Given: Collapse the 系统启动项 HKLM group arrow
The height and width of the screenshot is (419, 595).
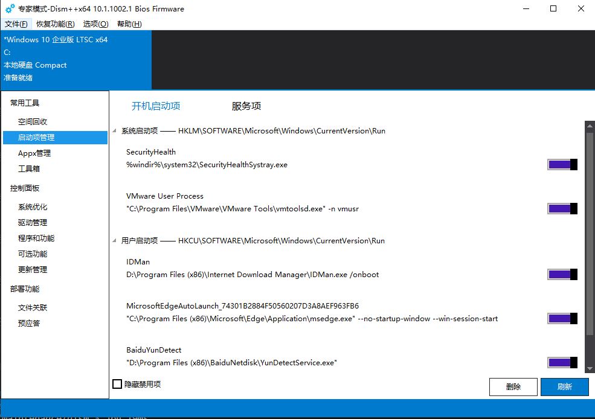Looking at the screenshot, I should pyautogui.click(x=115, y=131).
